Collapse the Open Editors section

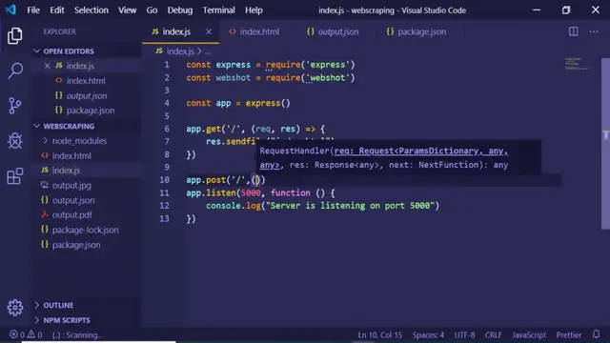(x=37, y=50)
